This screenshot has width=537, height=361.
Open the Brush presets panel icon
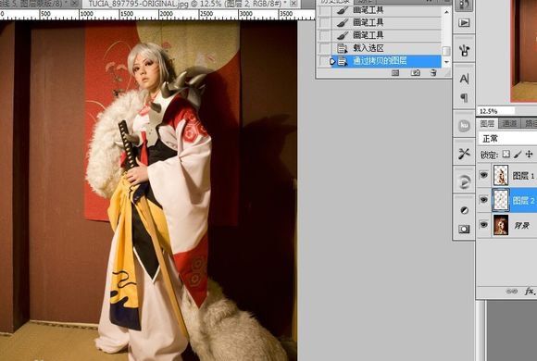(x=464, y=51)
